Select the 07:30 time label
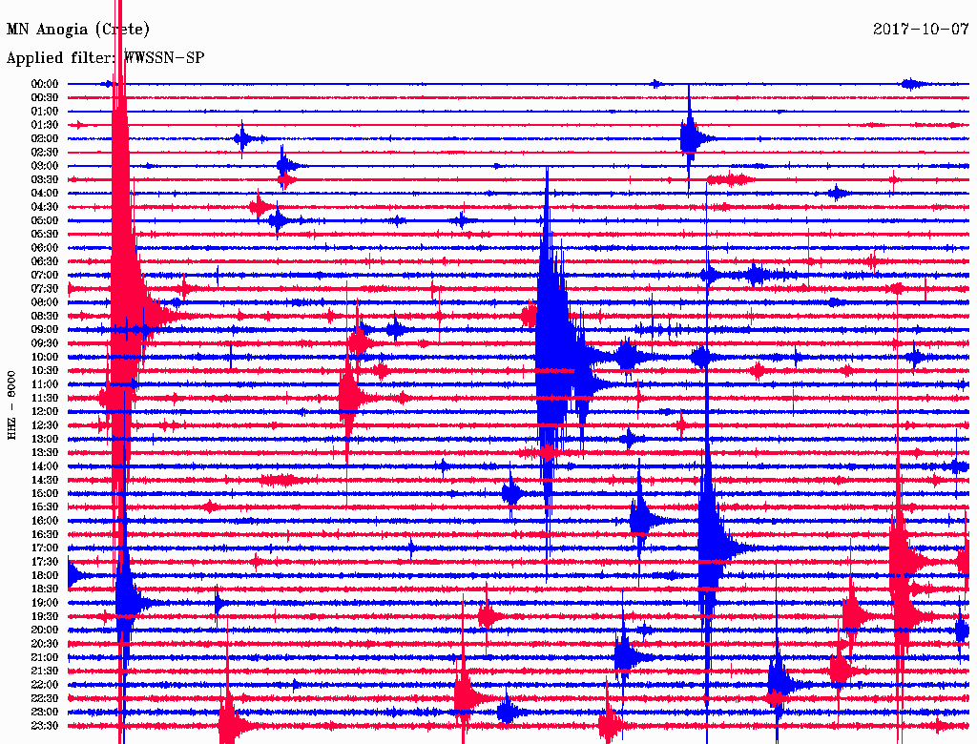Screen dimensions: 977x744 tap(45, 289)
